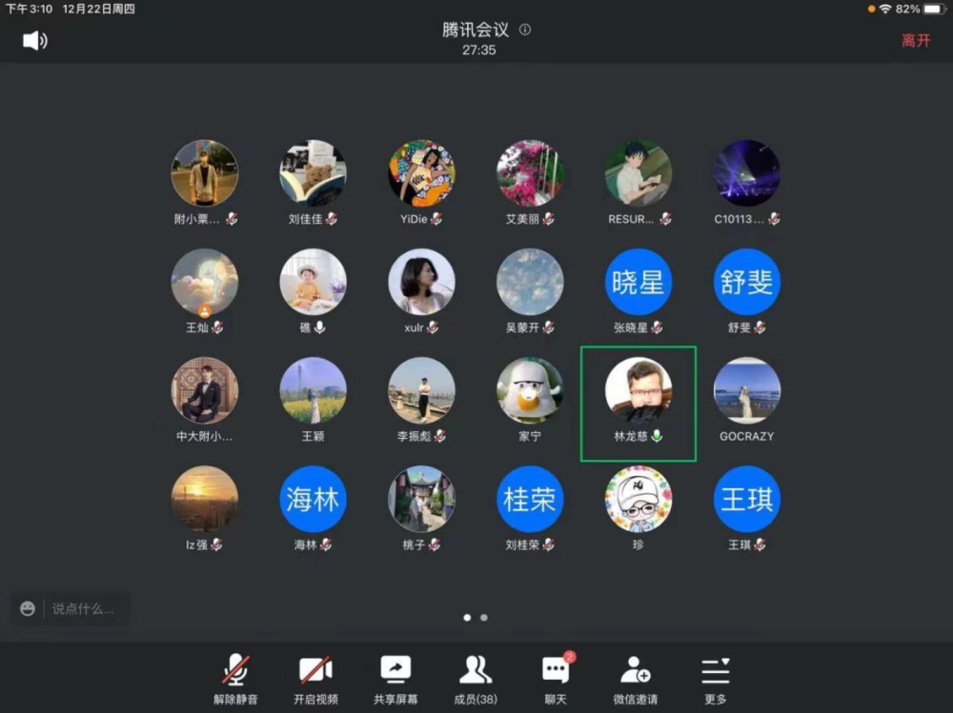The width and height of the screenshot is (953, 713).
Task: Click green mic icon beside 林龙慈
Action: (657, 436)
